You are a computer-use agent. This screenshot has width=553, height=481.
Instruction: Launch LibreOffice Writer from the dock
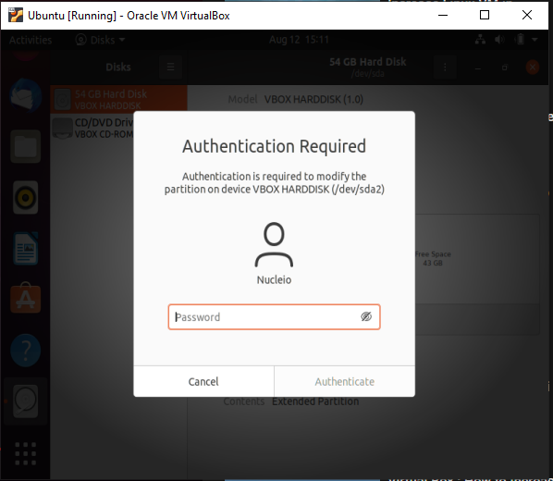coord(25,249)
